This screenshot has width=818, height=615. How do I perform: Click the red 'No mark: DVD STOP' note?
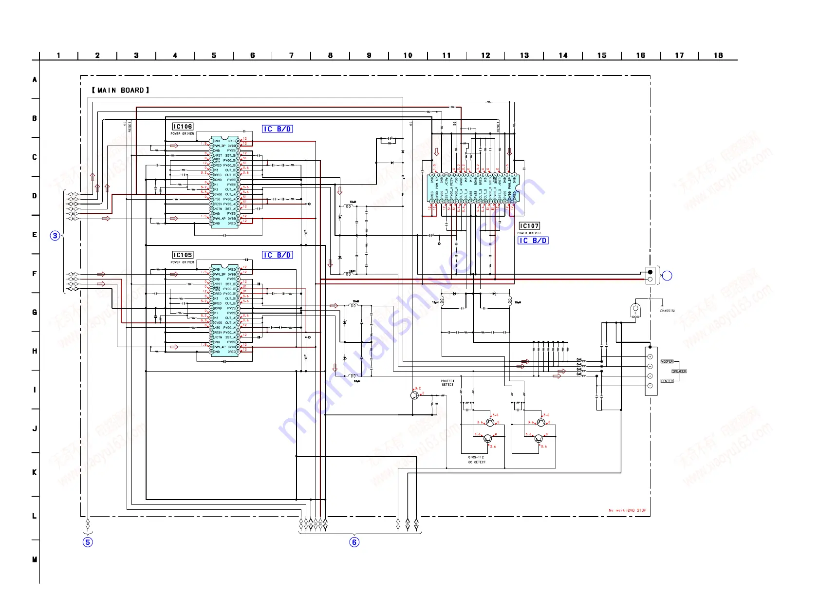627,510
